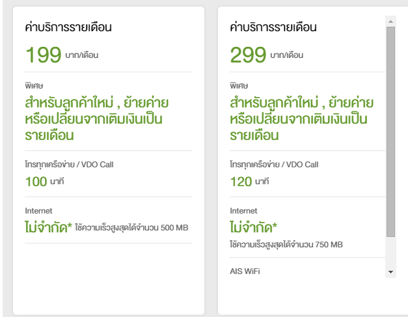Click Internet label in the 199 card
Image resolution: width=408 pixels, height=317 pixels.
38,211
